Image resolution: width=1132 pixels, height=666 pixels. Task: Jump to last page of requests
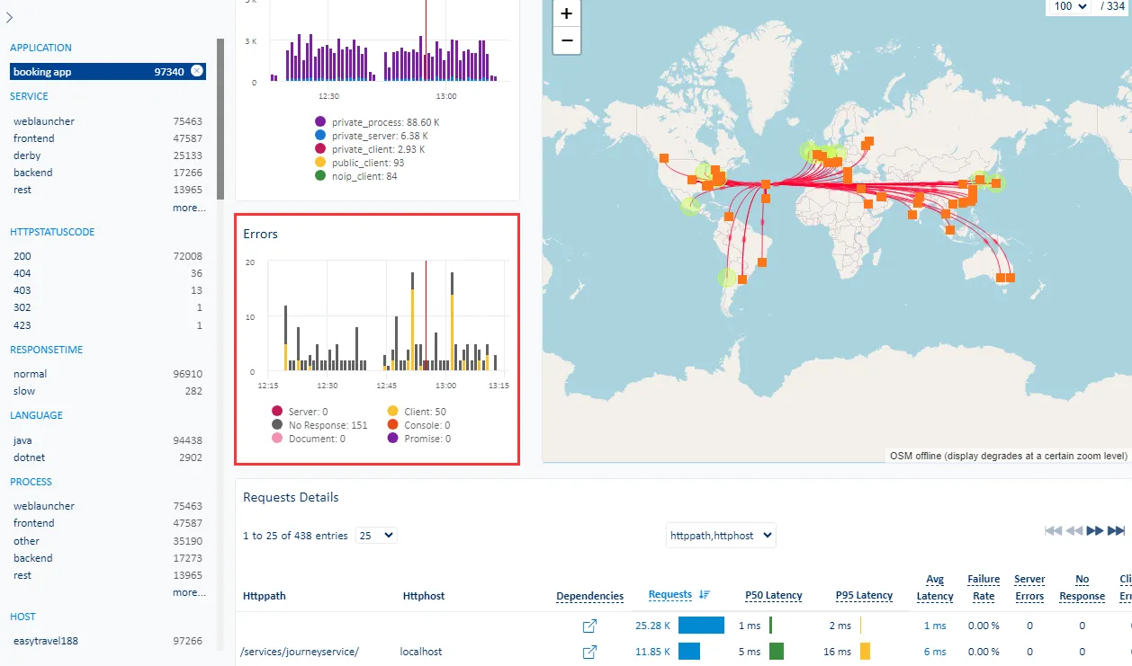(x=1116, y=531)
